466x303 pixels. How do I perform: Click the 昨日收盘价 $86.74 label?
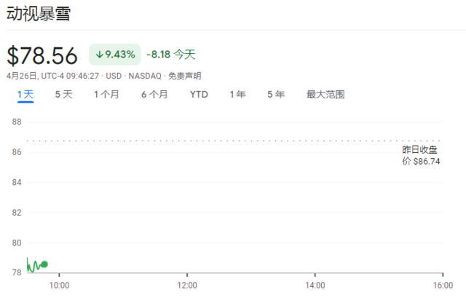pos(421,155)
